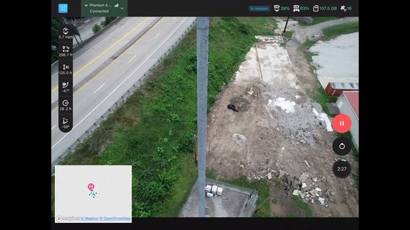Tap the 'Connected' status text
Image resolution: width=410 pixels, height=230 pixels.
99,11
